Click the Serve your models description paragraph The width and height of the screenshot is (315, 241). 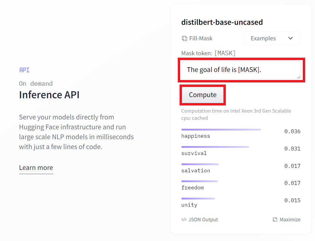76,132
